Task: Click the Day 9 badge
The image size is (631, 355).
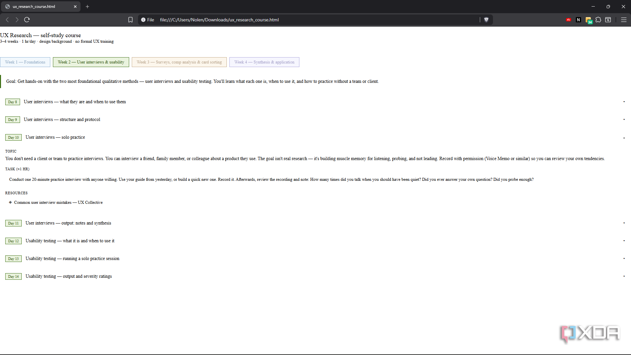Action: click(12, 120)
